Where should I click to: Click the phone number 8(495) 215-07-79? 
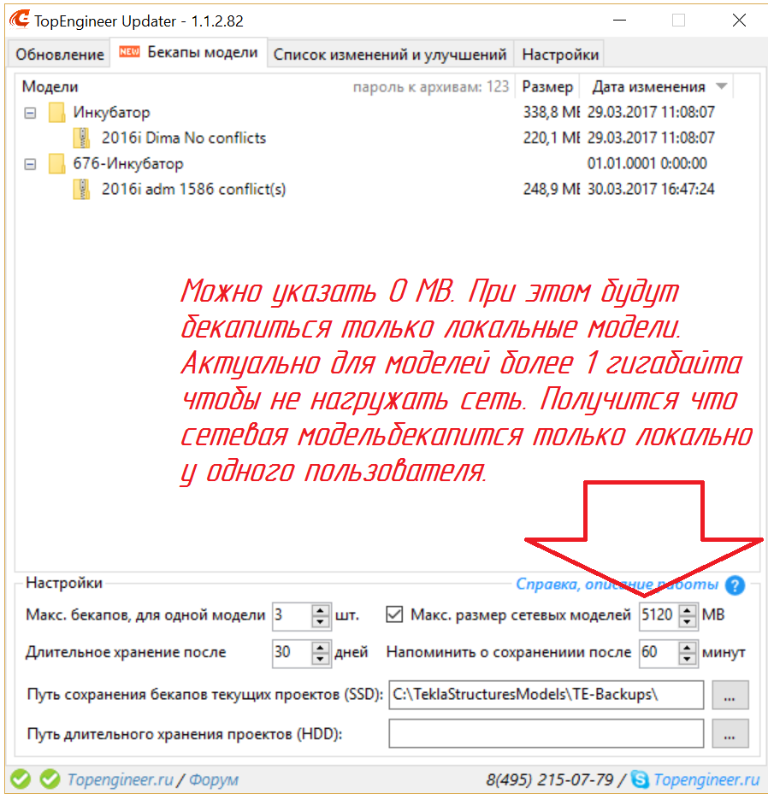pos(550,780)
